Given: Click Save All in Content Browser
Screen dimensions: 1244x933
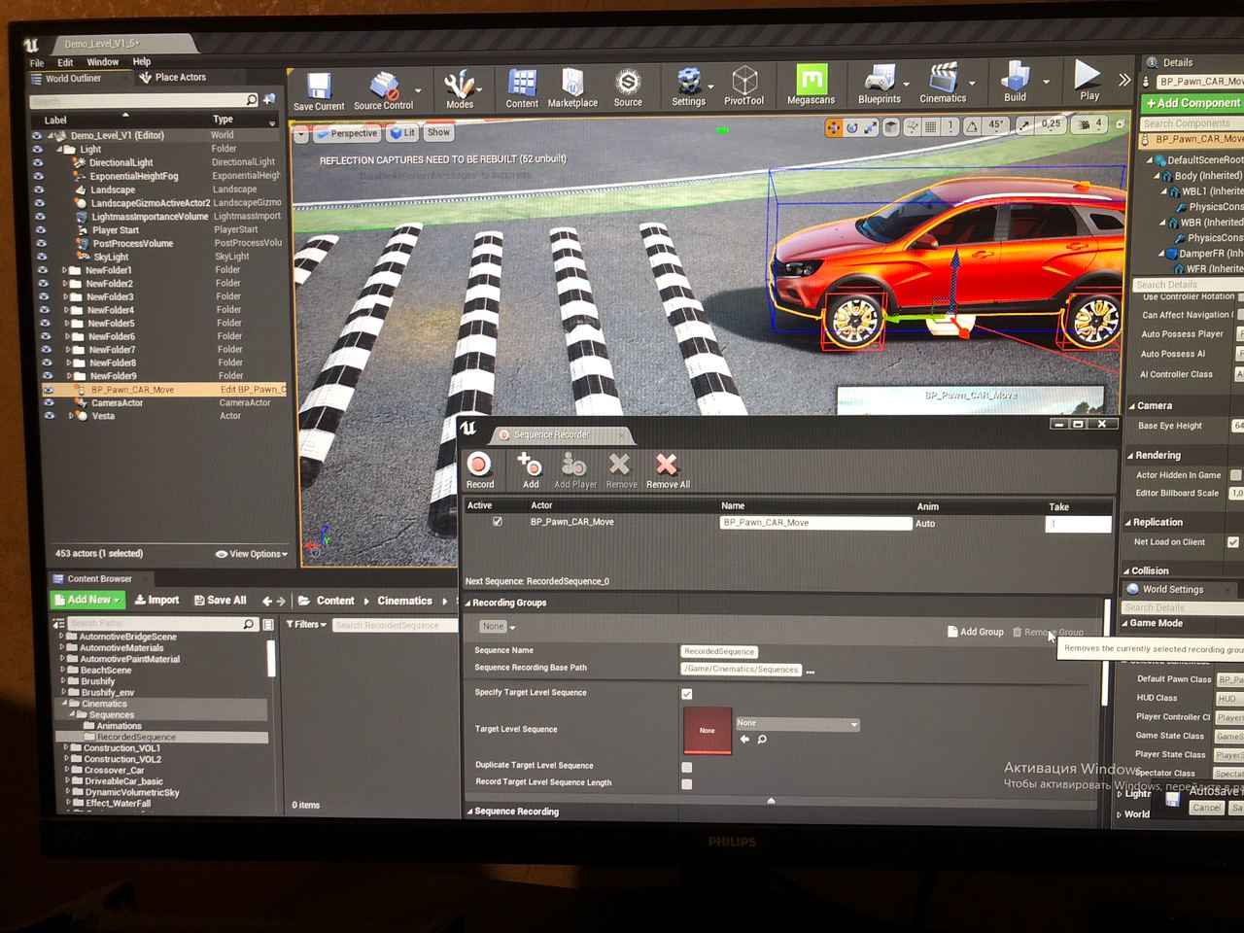Looking at the screenshot, I should (220, 600).
